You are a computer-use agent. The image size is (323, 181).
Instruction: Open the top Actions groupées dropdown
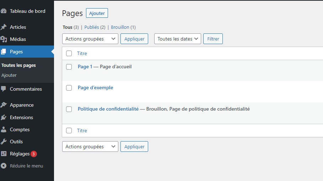pos(90,39)
